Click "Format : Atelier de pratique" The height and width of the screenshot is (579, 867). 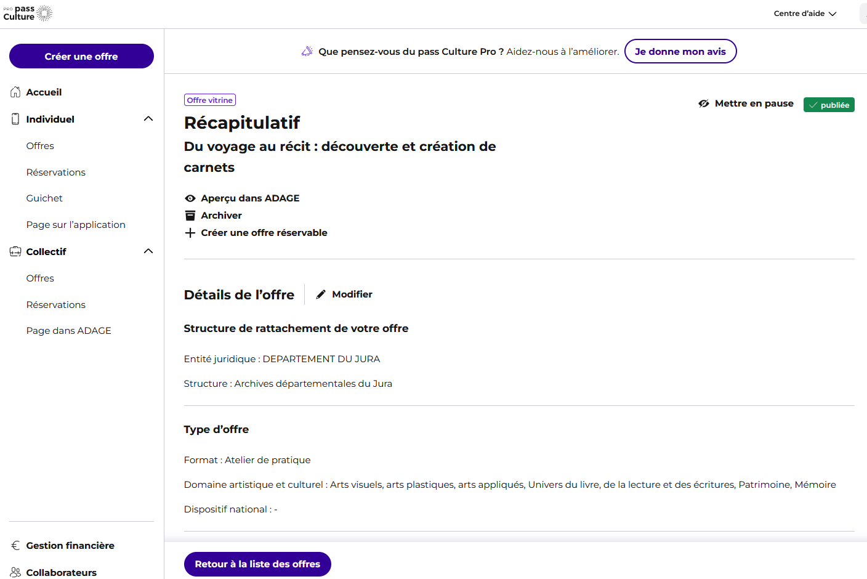[248, 460]
